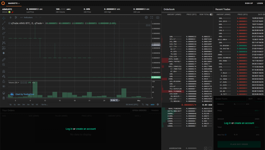Select the ruler measure tool
This screenshot has height=150, width=265.
coord(4,60)
